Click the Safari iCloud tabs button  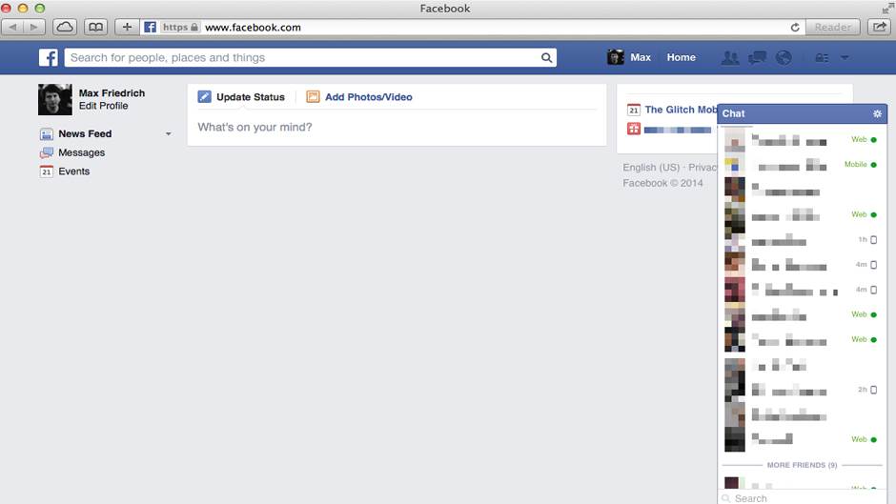[x=65, y=27]
